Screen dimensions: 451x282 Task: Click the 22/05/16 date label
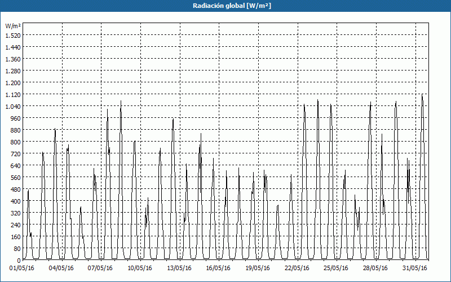click(x=297, y=268)
